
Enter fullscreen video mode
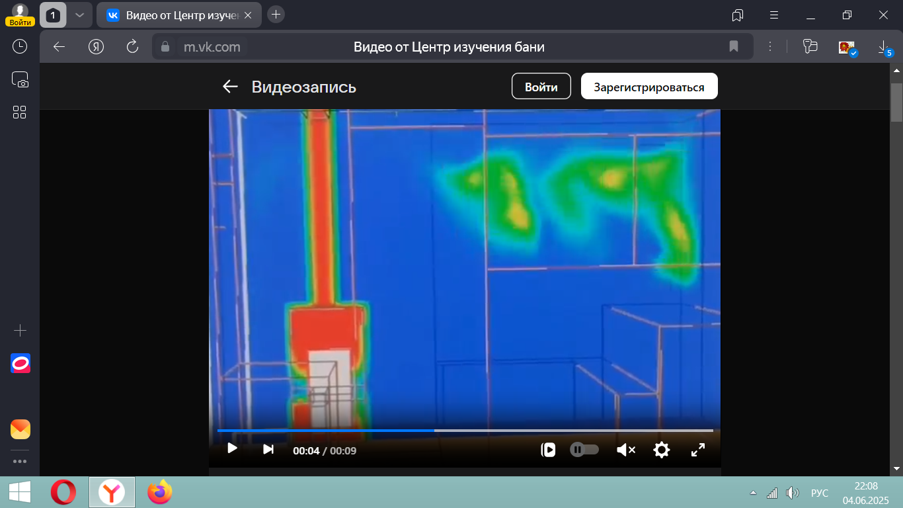pyautogui.click(x=697, y=450)
